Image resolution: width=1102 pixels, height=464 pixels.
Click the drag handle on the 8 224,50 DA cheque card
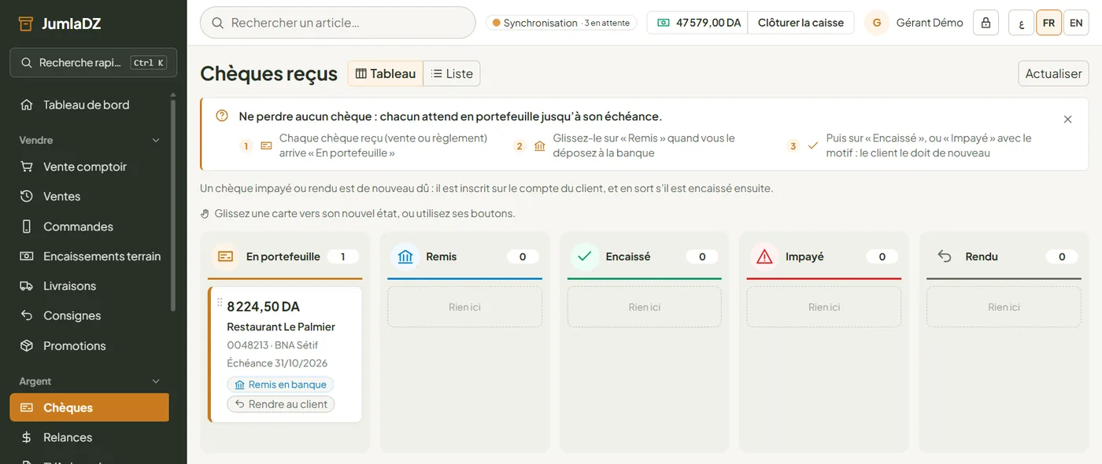(220, 303)
